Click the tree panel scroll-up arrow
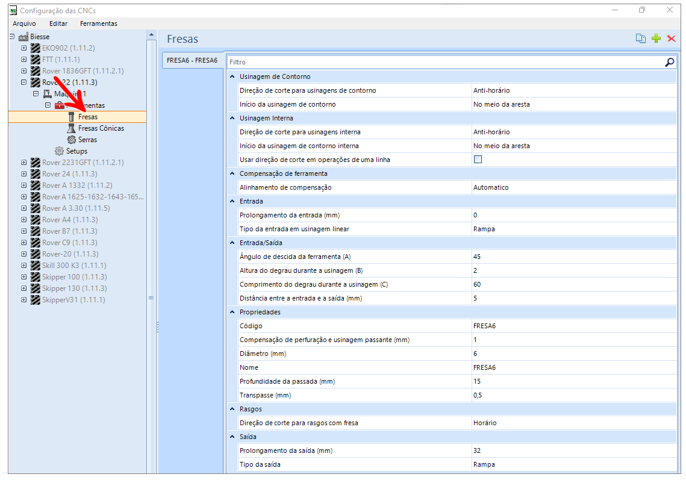686x480 pixels. tap(151, 34)
